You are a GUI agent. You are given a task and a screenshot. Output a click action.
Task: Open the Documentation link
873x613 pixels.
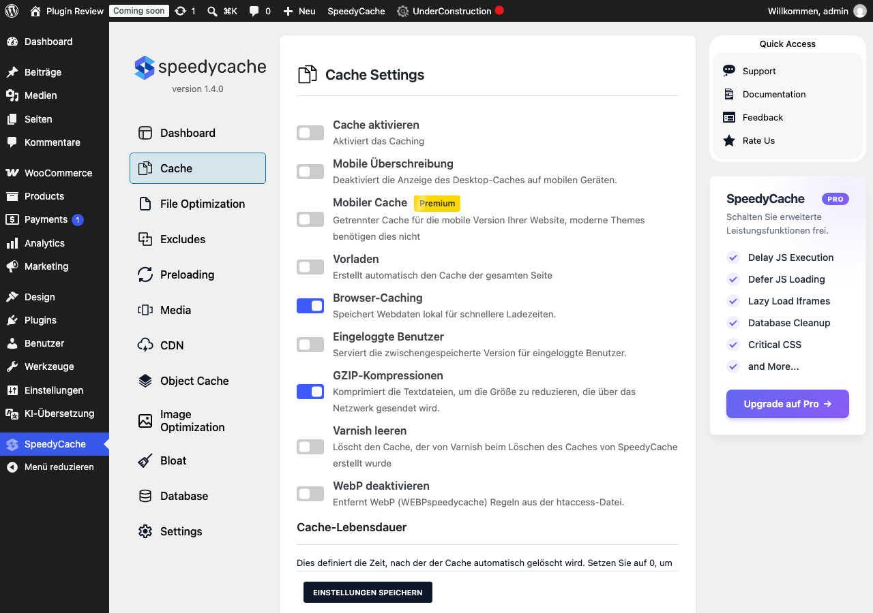(774, 94)
